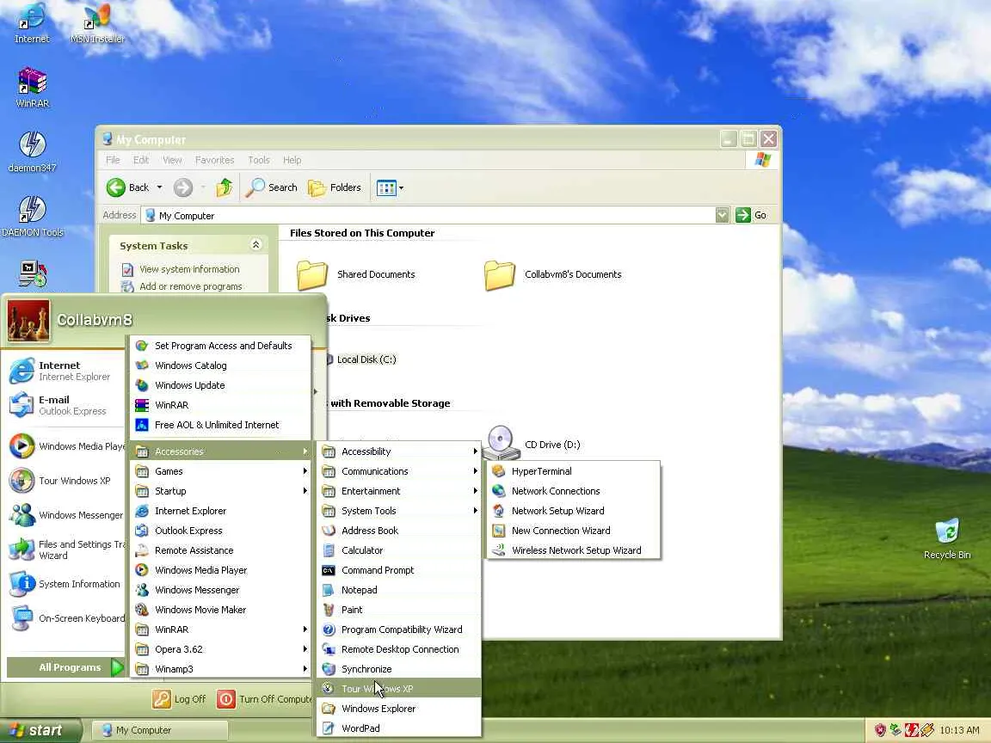Select Local Disk (C:)
The width and height of the screenshot is (991, 743).
[366, 359]
